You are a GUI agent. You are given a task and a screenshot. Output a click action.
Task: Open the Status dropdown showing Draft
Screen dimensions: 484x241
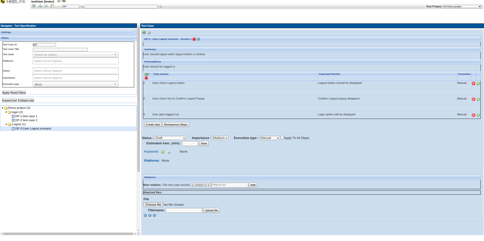pos(170,138)
